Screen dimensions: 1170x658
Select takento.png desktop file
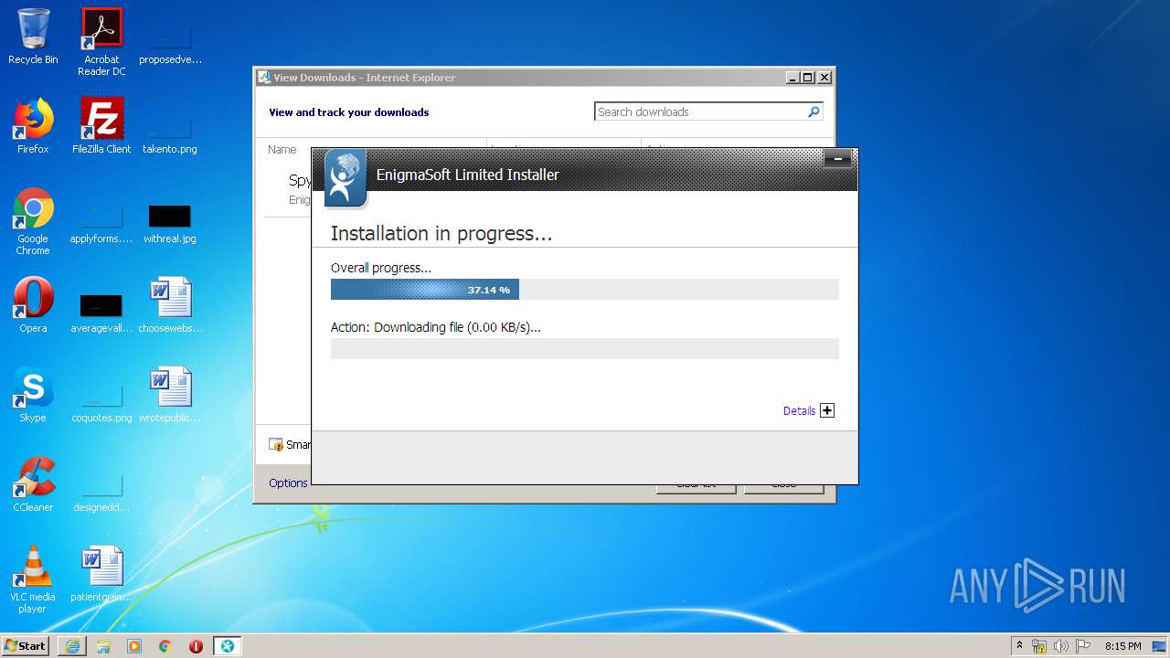click(170, 132)
